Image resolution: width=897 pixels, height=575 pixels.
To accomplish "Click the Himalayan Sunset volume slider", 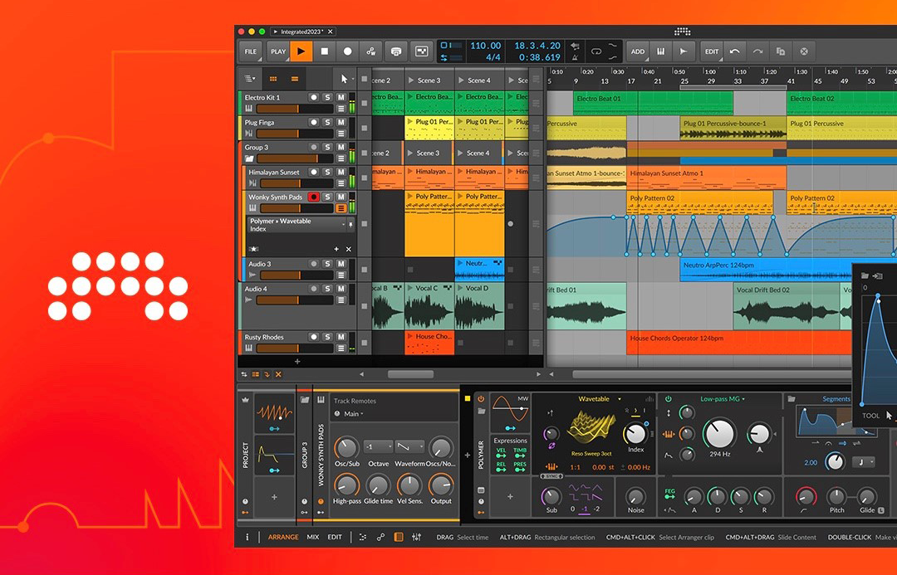I will tap(287, 183).
